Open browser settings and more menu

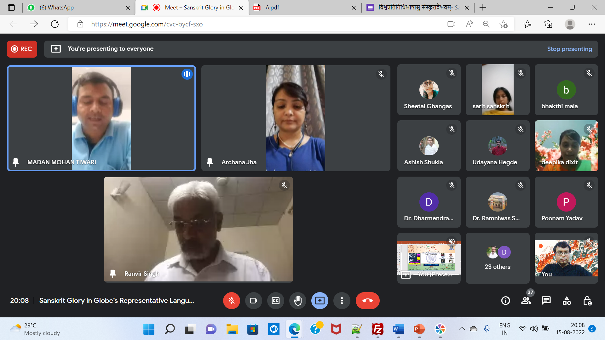click(591, 24)
